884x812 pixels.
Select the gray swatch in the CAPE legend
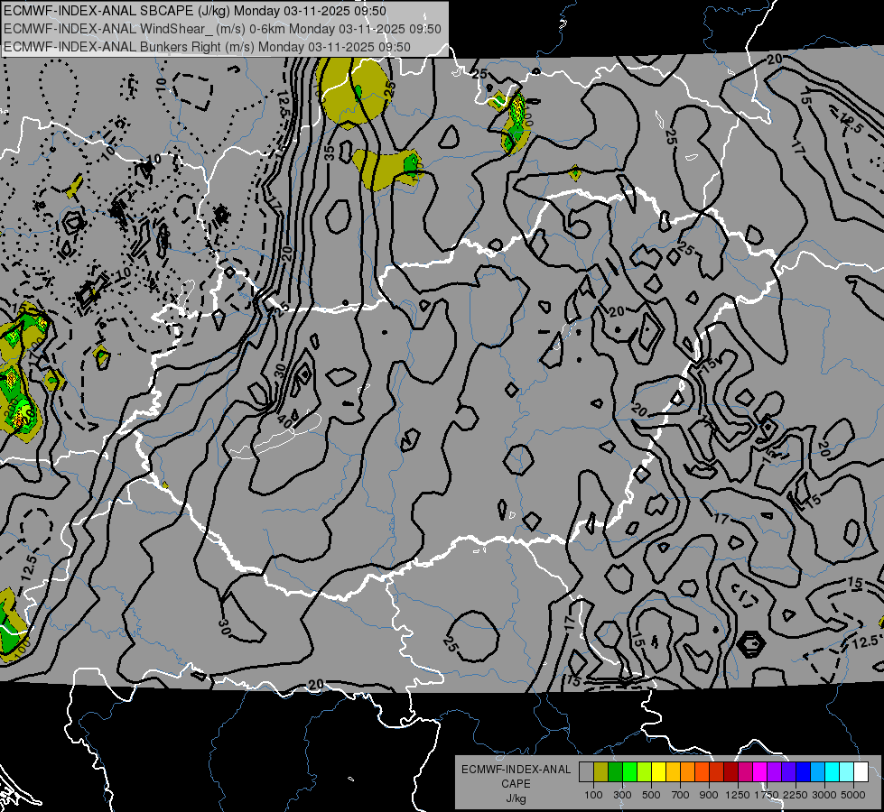click(586, 772)
